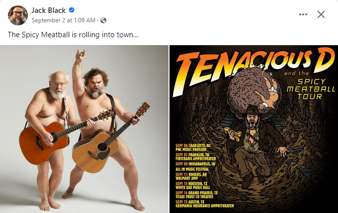The height and width of the screenshot is (213, 338).
Task: Click the blue verified badge
Action: click(72, 10)
